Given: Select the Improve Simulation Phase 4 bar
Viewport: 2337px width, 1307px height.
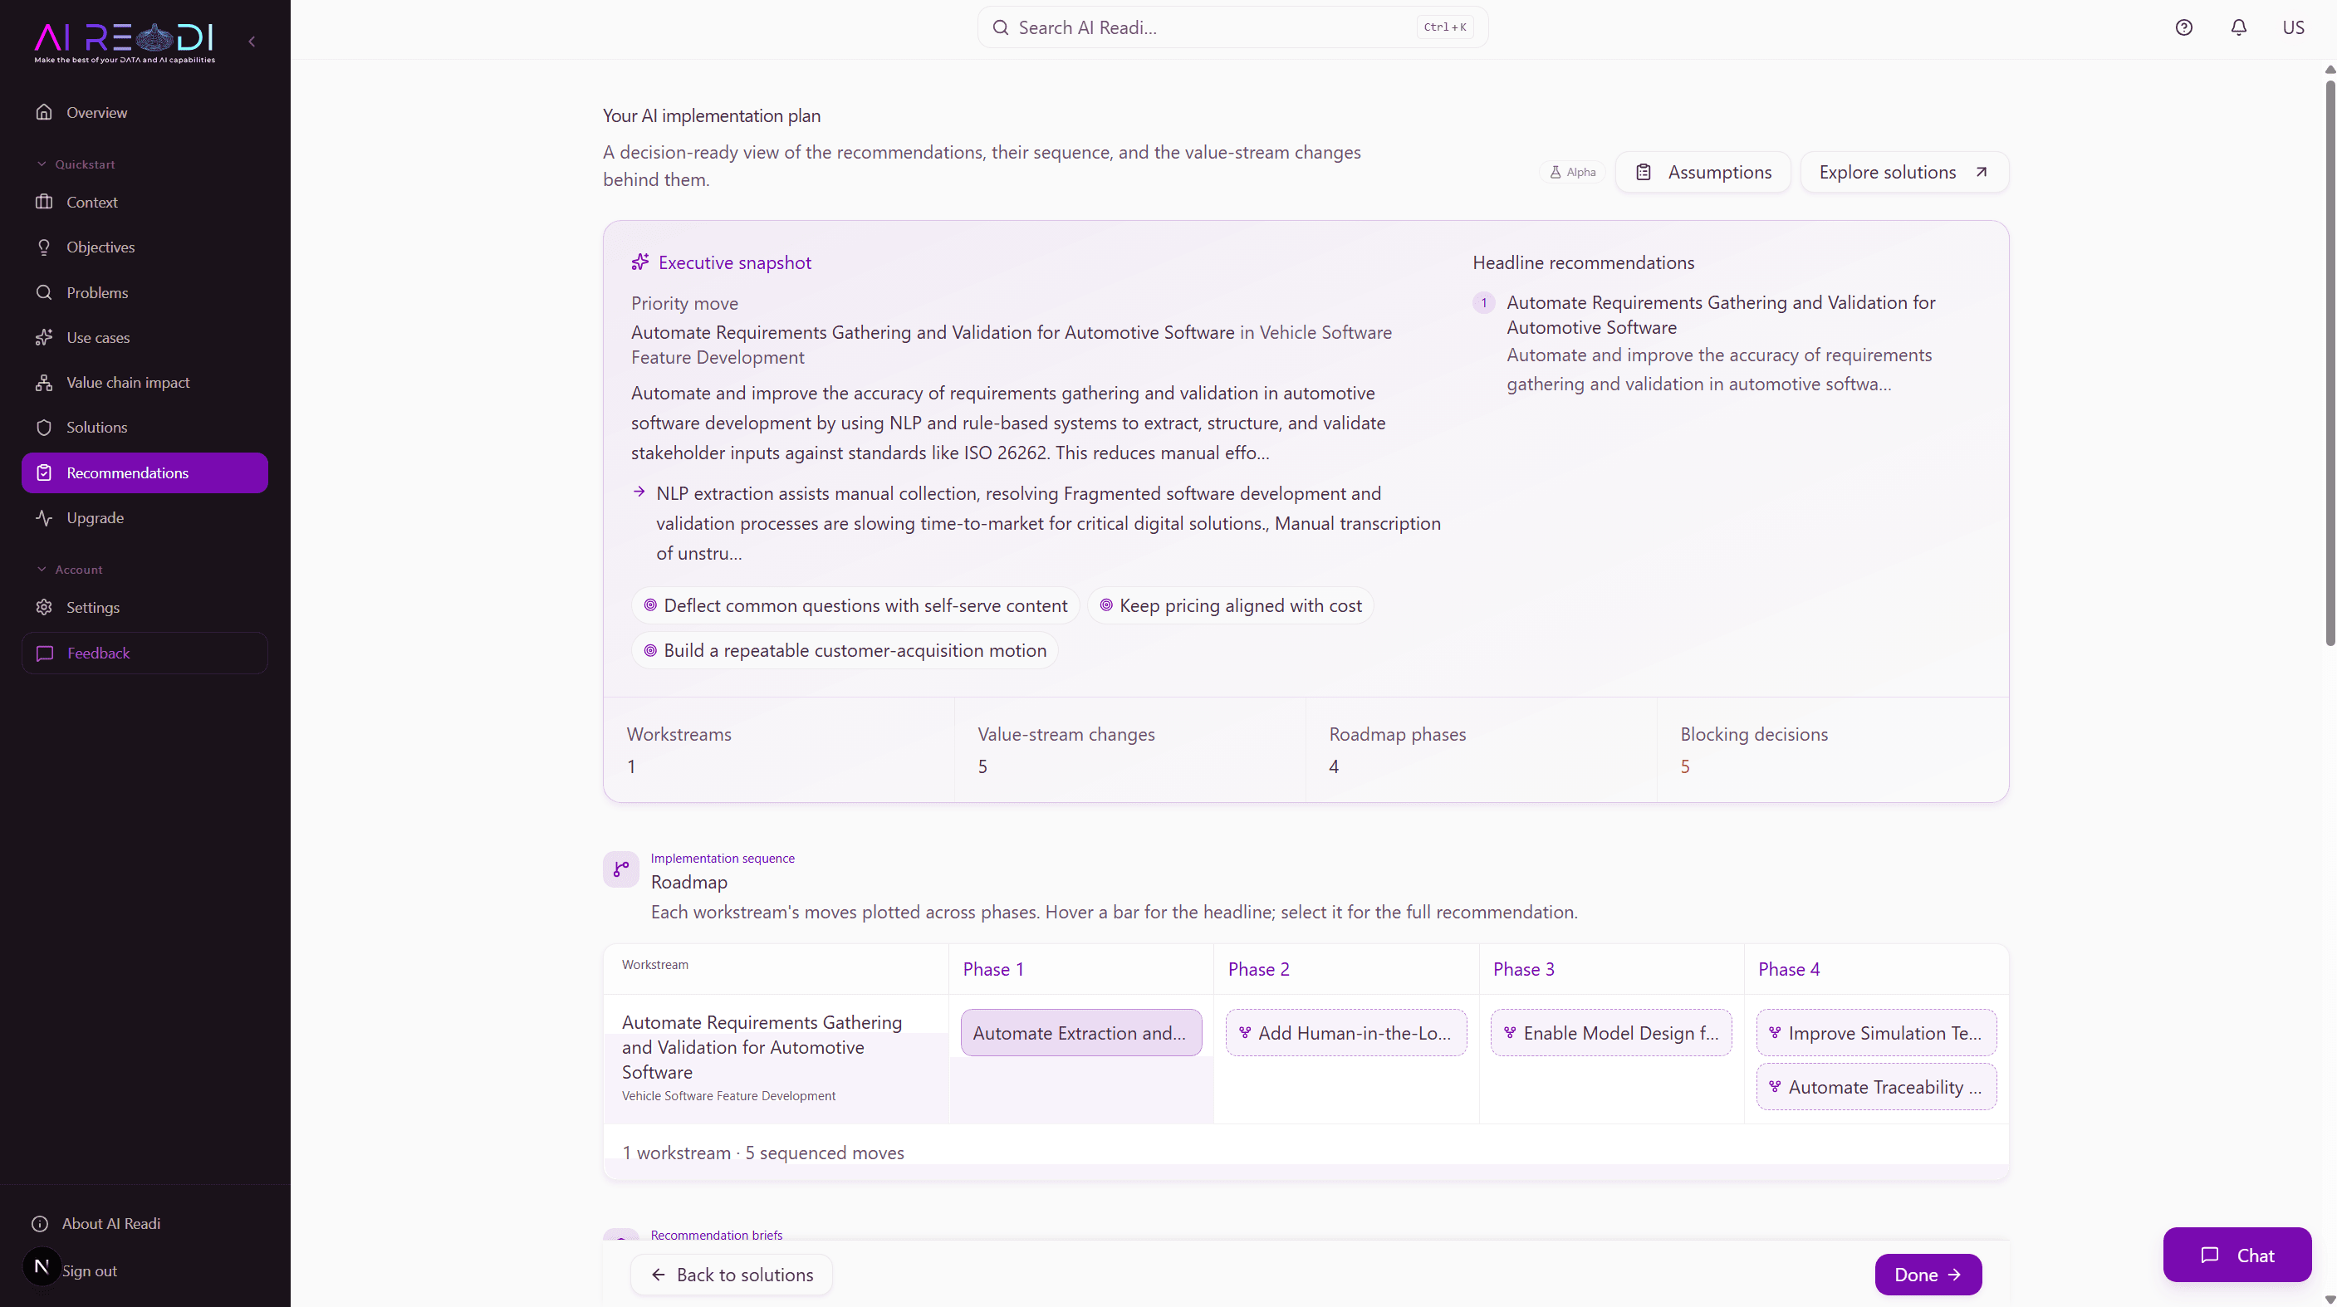Looking at the screenshot, I should 1876,1033.
